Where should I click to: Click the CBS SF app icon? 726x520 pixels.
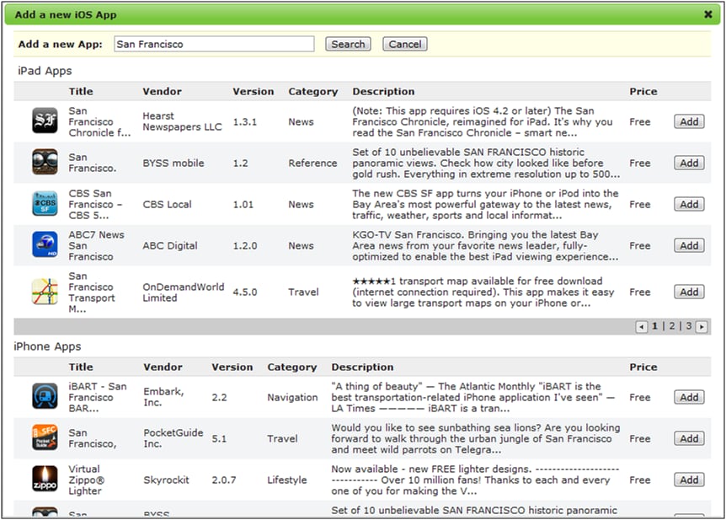tap(45, 203)
